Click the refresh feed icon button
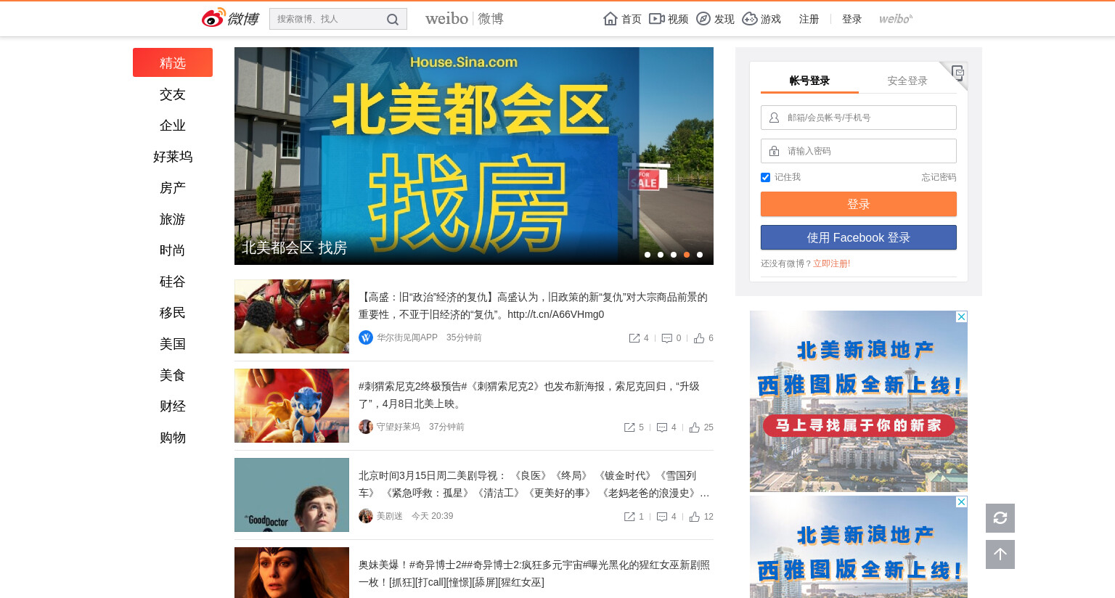The width and height of the screenshot is (1115, 598). coord(1000,518)
